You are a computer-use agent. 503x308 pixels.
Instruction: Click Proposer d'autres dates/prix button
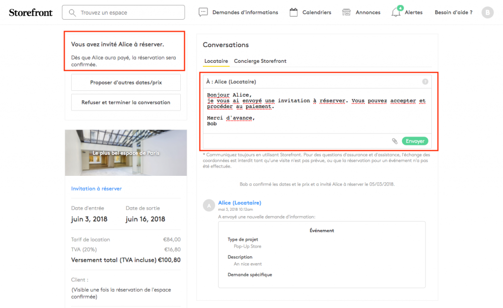[126, 83]
